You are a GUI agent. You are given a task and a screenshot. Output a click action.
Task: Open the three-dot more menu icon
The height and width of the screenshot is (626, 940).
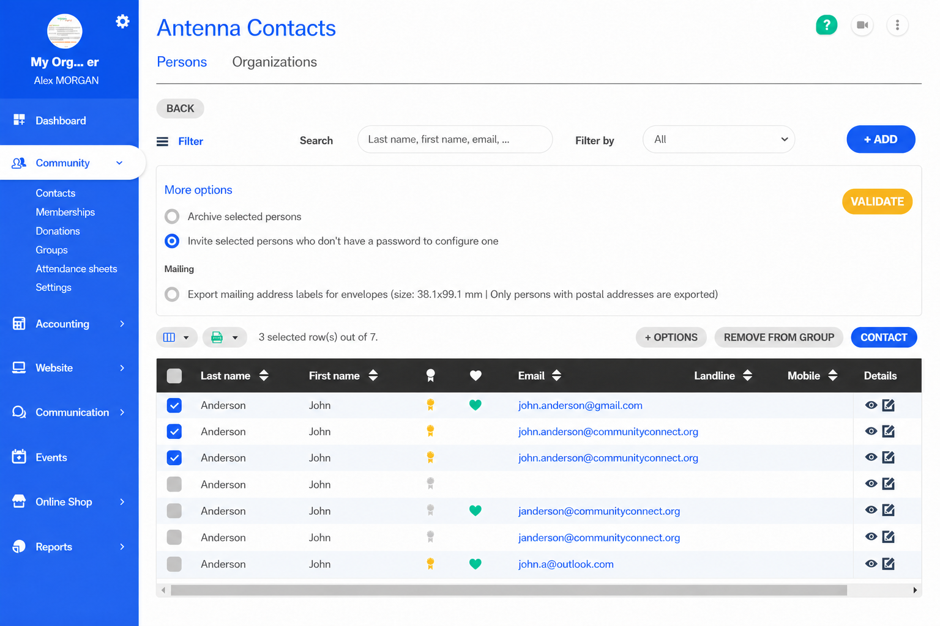click(897, 25)
